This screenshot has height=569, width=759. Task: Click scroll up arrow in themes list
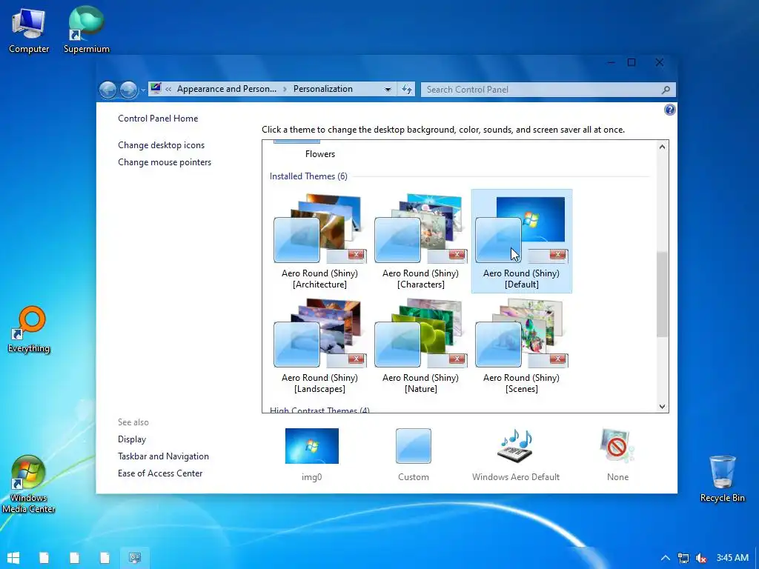pos(662,147)
